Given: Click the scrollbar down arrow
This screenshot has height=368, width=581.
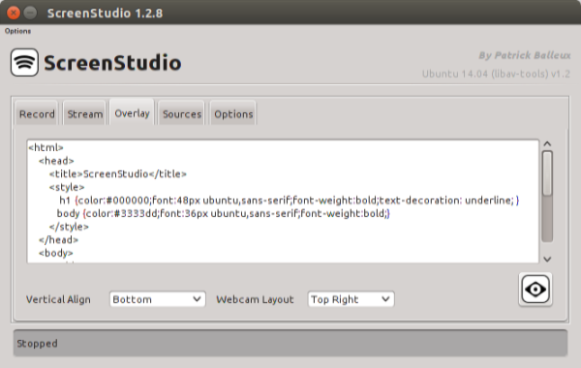Looking at the screenshot, I should coord(548,259).
